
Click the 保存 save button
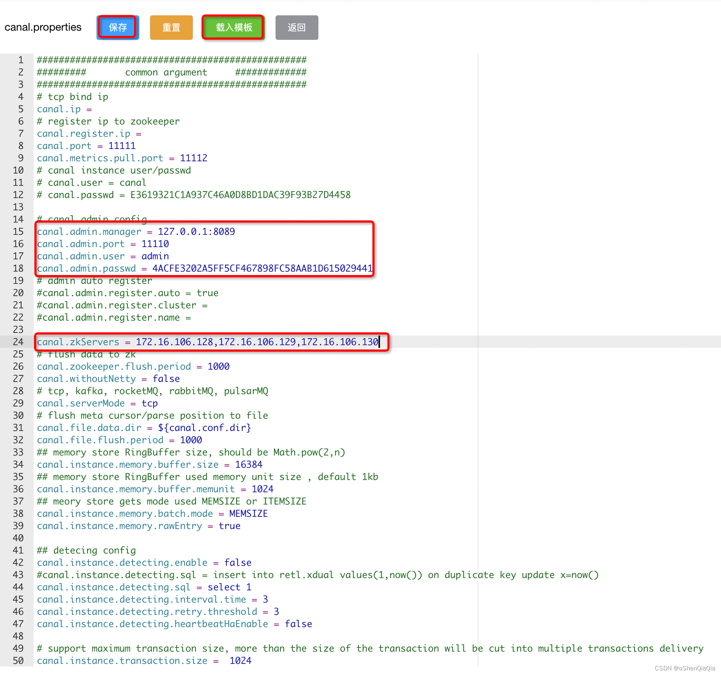117,27
